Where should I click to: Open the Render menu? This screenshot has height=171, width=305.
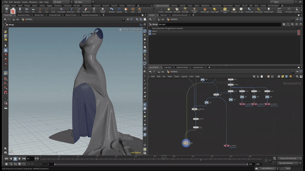(x=17, y=2)
